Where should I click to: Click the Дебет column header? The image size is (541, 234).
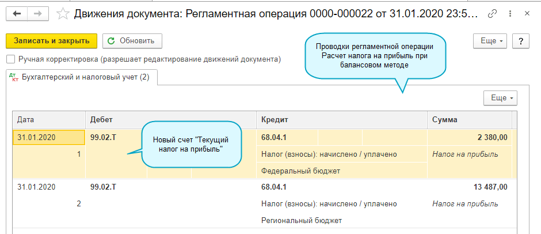point(115,119)
